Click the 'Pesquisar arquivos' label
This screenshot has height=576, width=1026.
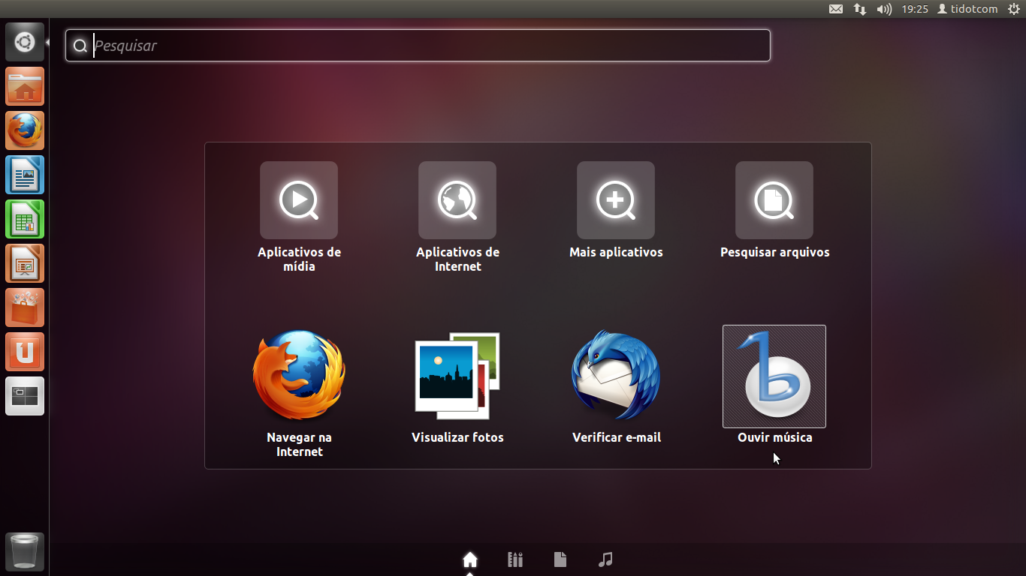(x=774, y=252)
